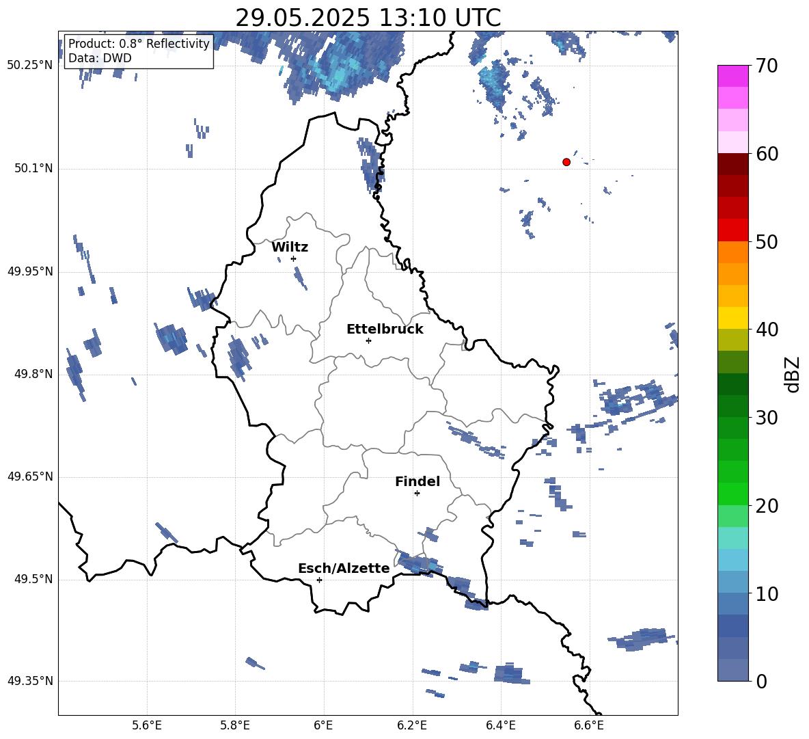Click the 6.4°E longitude label

(500, 725)
